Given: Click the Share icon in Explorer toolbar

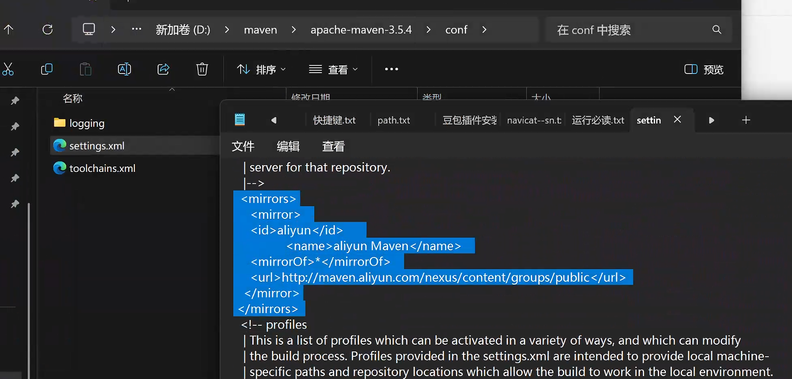Looking at the screenshot, I should point(163,69).
